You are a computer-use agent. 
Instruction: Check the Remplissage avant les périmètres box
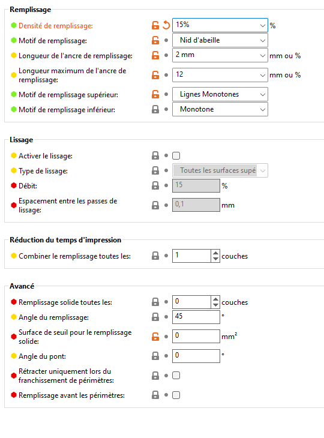(x=176, y=395)
